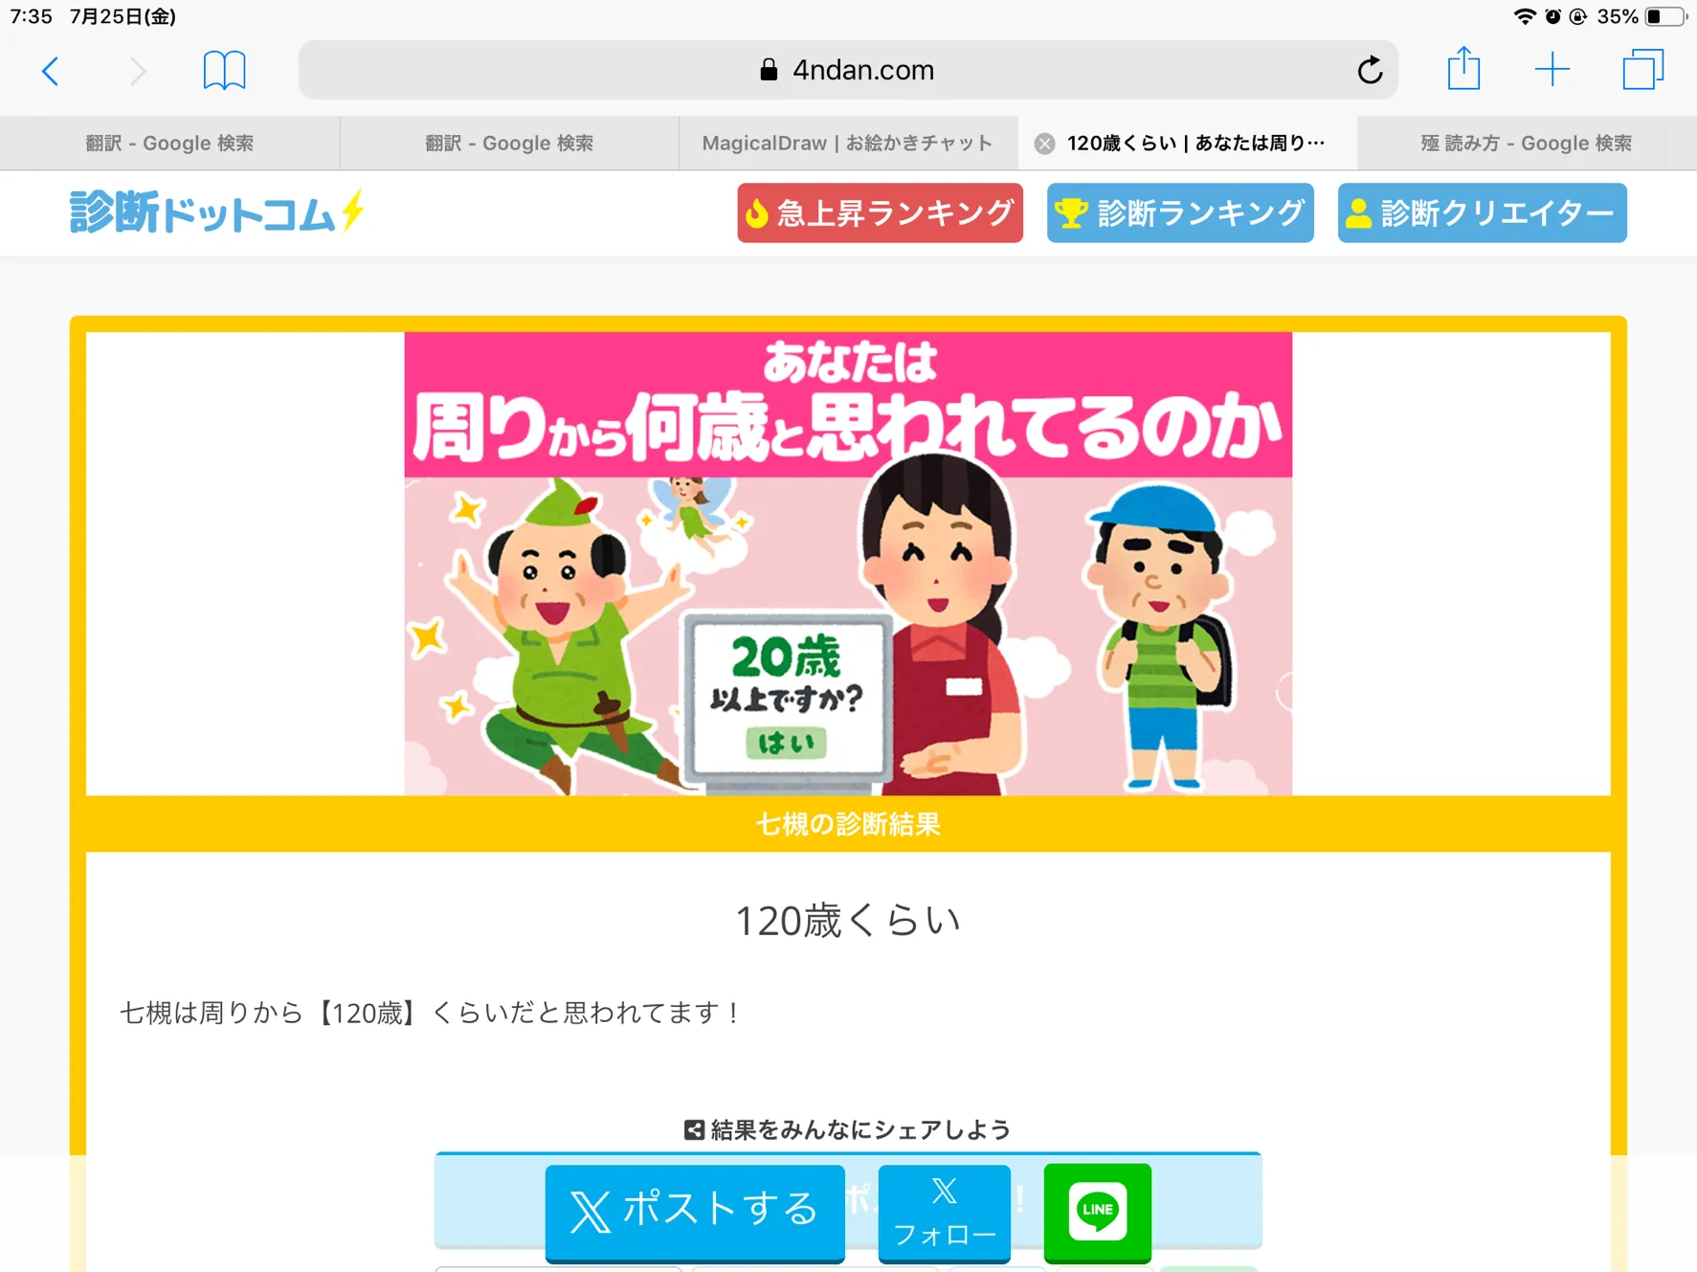Go back with Safari's back arrow
The image size is (1697, 1272).
tap(51, 71)
